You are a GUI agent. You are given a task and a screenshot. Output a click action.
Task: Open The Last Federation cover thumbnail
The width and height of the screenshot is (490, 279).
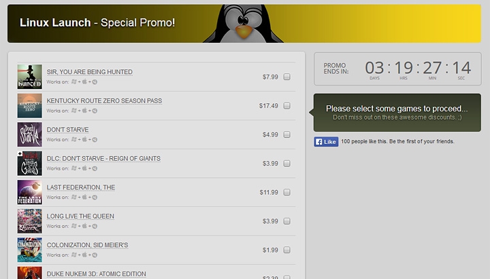coord(30,192)
